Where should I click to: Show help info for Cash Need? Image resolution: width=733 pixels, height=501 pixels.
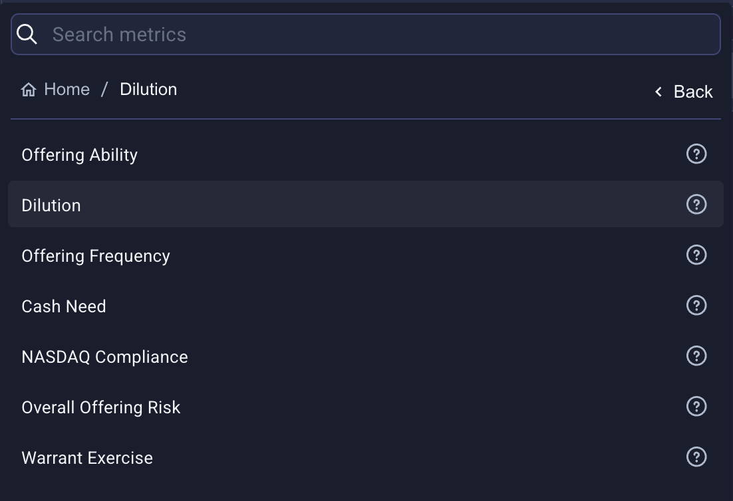point(696,306)
